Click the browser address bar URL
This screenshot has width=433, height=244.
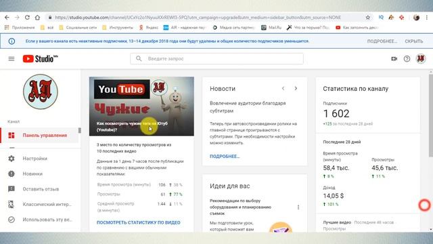click(x=198, y=18)
